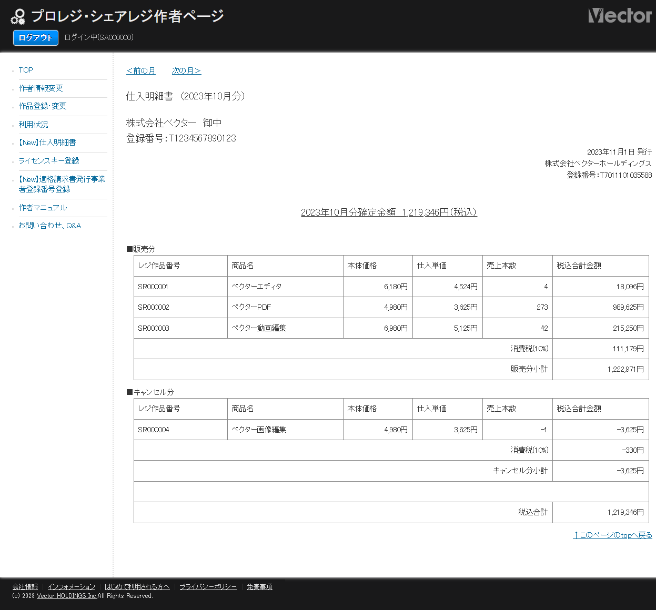Open 作者情報変更 in the sidebar
Screen dimensions: 656x610
click(41, 88)
